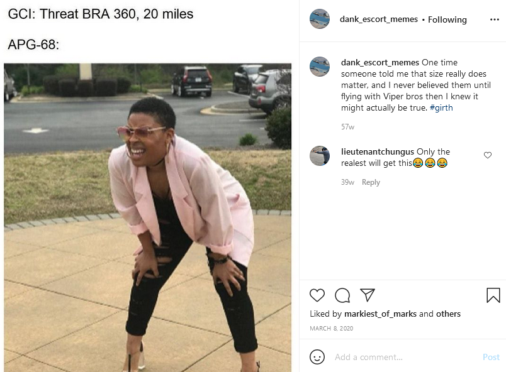
Task: Like the post with heart icon
Action: tap(317, 295)
